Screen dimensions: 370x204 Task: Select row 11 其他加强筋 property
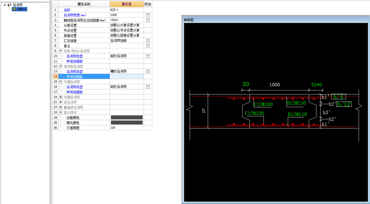(75, 61)
